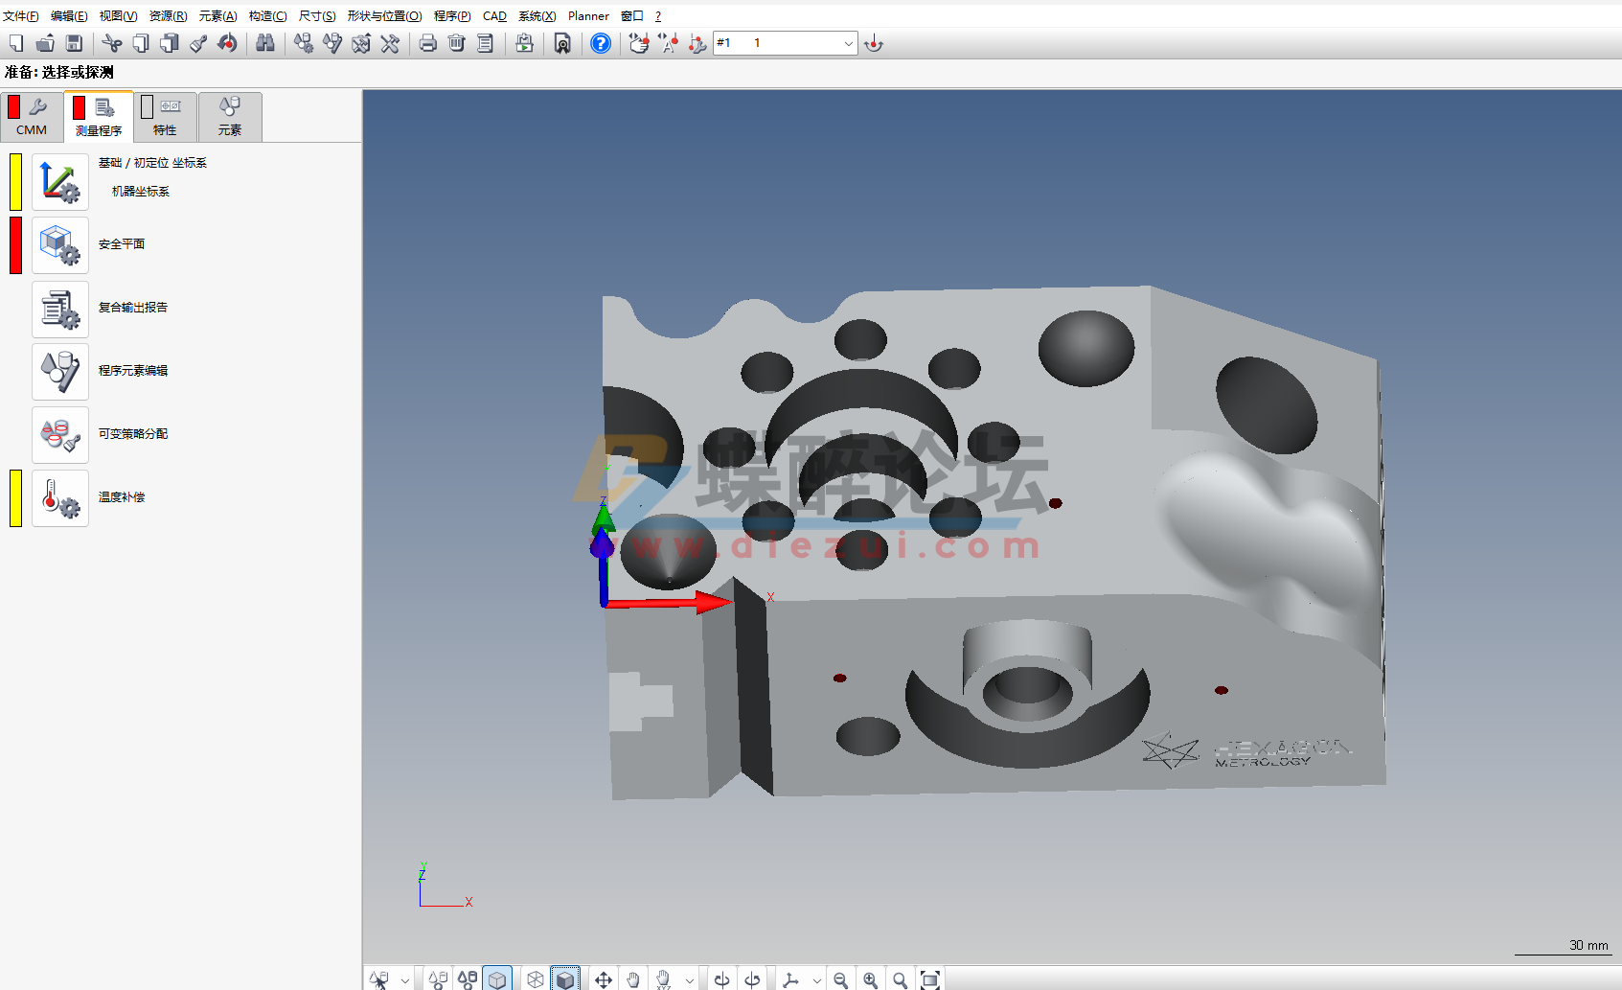Screen dimensions: 1622x990
Task: Expand the rotation tool dropdown arrow
Action: (x=816, y=978)
